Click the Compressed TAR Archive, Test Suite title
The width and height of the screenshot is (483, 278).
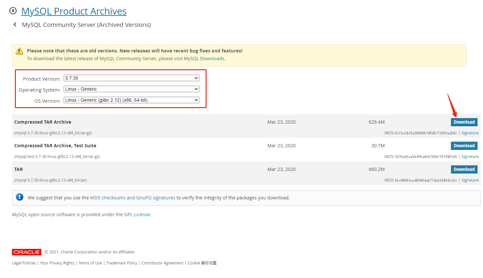coord(55,146)
